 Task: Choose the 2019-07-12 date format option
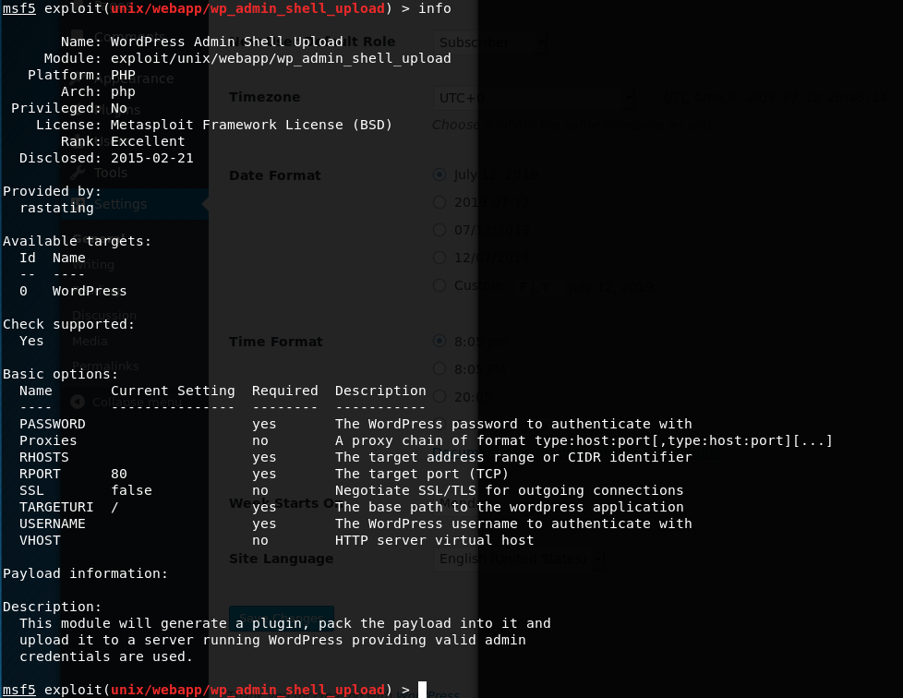pyautogui.click(x=439, y=202)
